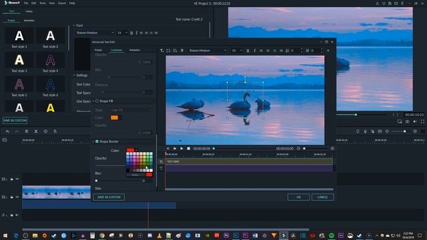
Task: Click SAVE AS CUSTOM in main text panel
Action: 15,120
